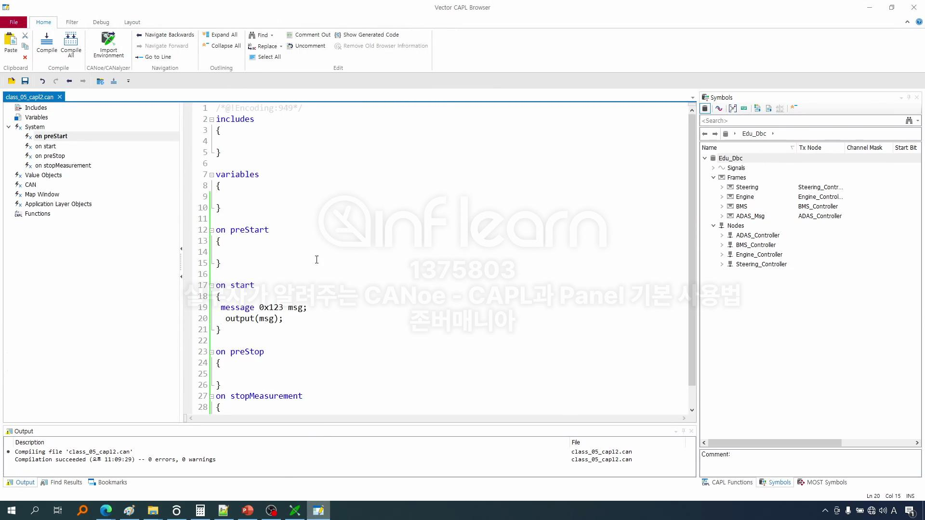Collapse the variables code fold marker
The width and height of the screenshot is (925, 520).
pos(211,175)
